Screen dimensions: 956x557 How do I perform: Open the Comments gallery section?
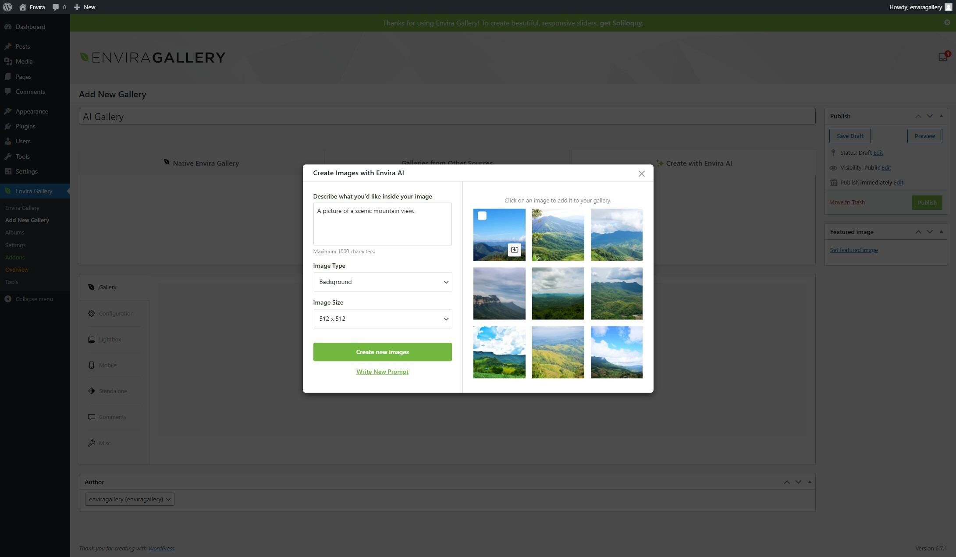(112, 417)
